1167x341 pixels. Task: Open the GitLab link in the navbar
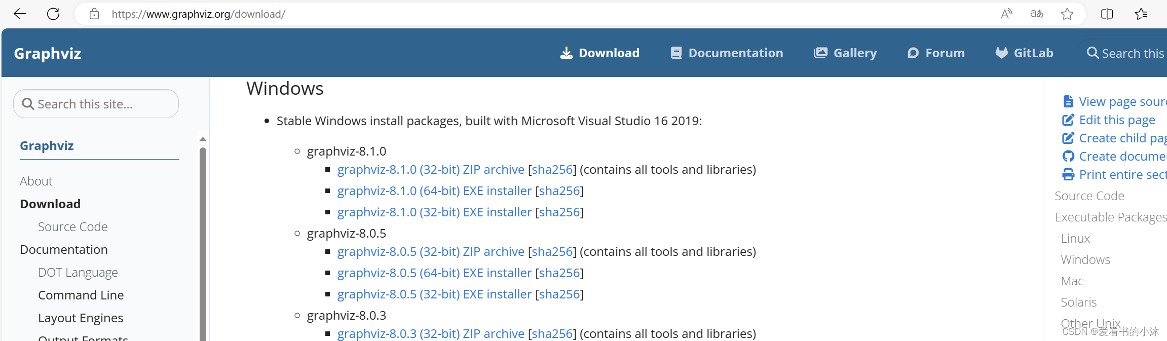click(x=1024, y=53)
